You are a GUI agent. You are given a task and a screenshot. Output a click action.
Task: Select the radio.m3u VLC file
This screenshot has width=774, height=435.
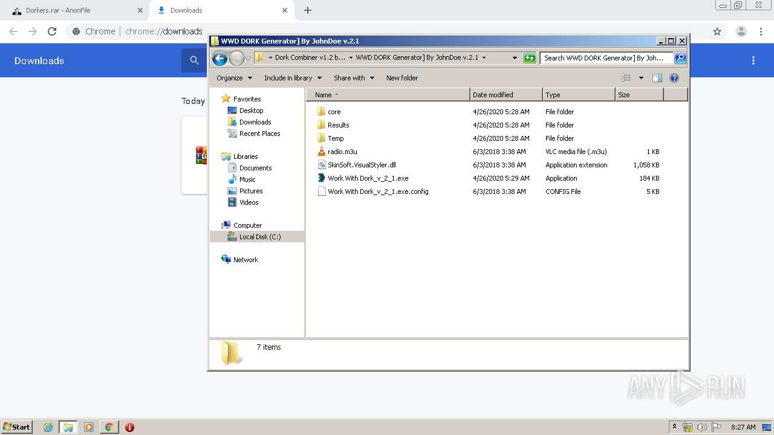point(342,152)
